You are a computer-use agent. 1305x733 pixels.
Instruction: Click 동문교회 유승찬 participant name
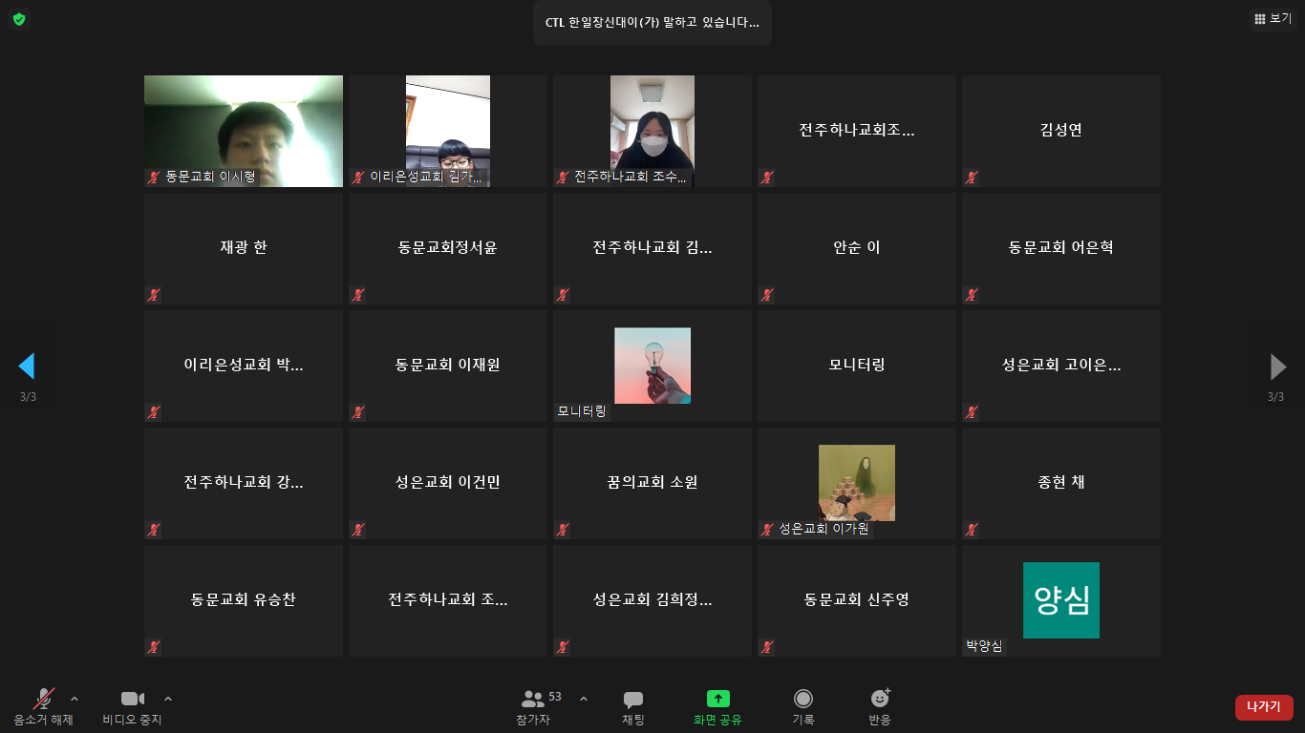coord(244,599)
